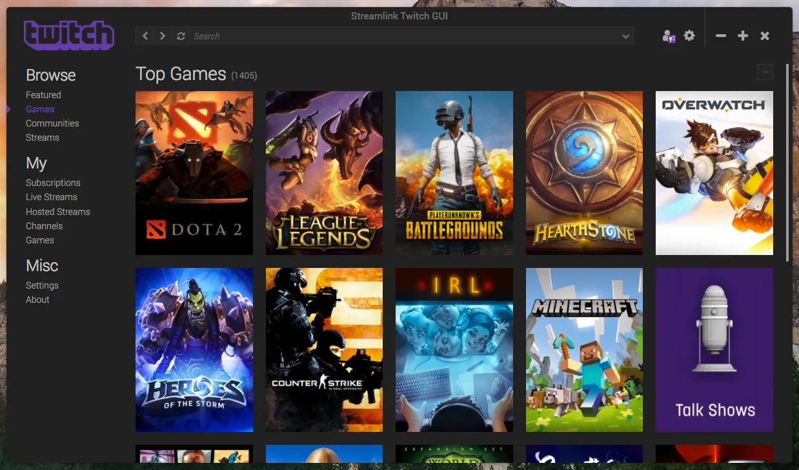Image resolution: width=799 pixels, height=470 pixels.
Task: Go back with the left arrow
Action: click(x=145, y=36)
